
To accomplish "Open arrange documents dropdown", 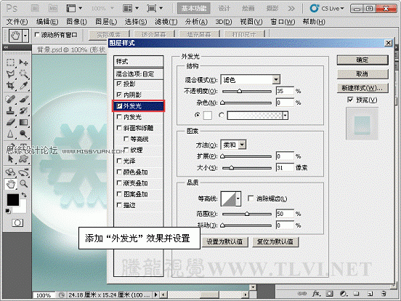I will point(131,9).
